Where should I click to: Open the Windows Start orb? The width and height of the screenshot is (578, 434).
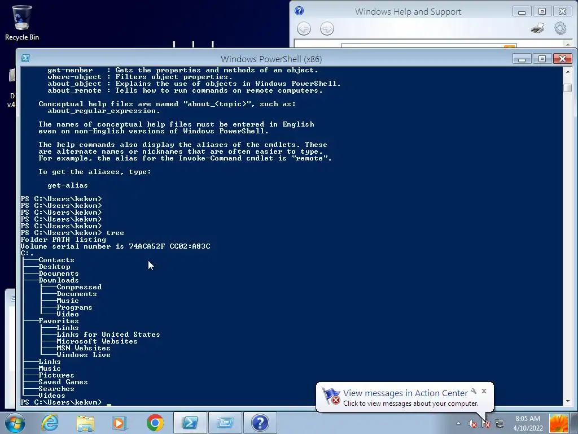tap(15, 423)
